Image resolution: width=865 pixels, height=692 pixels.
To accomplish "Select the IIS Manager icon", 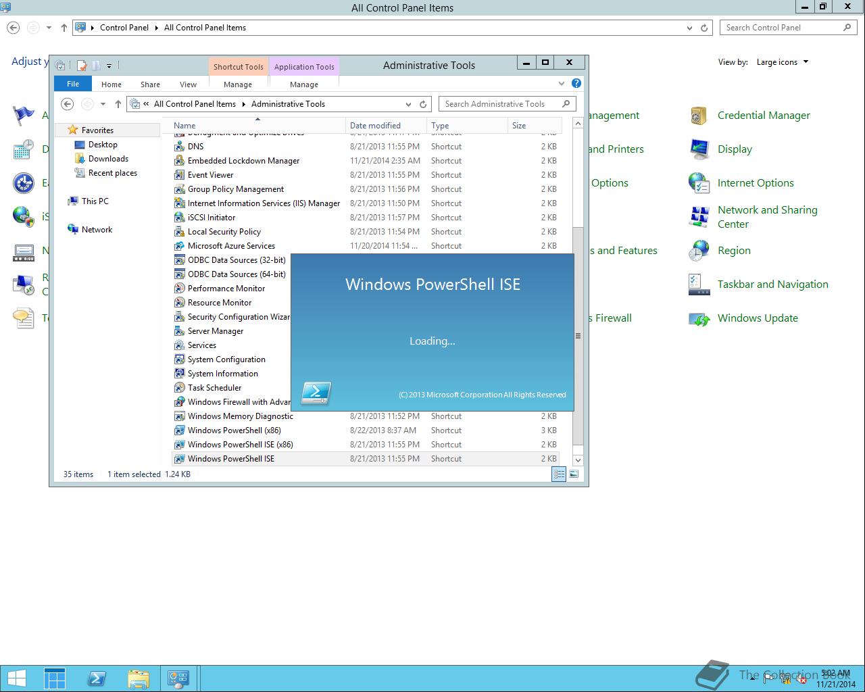I will (x=179, y=203).
